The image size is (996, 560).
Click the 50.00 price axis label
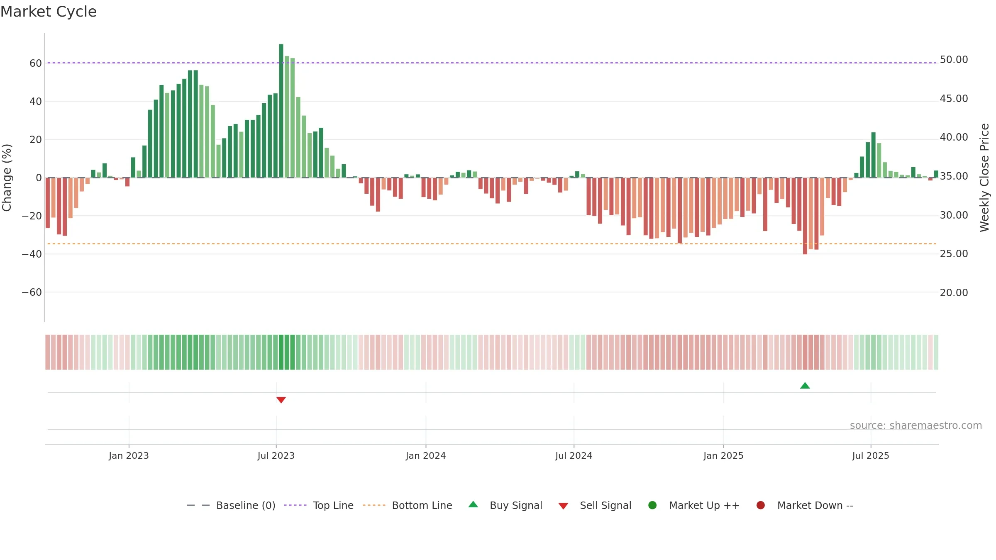pos(954,60)
